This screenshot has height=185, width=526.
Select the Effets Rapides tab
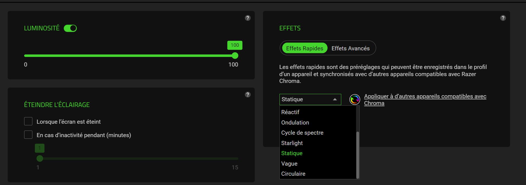click(304, 48)
